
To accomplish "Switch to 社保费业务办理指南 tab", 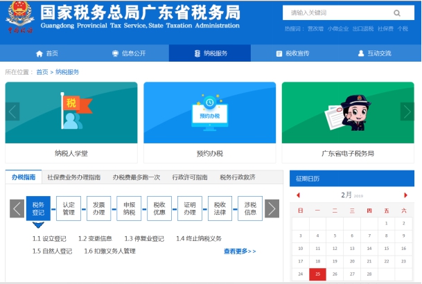I will [74, 177].
